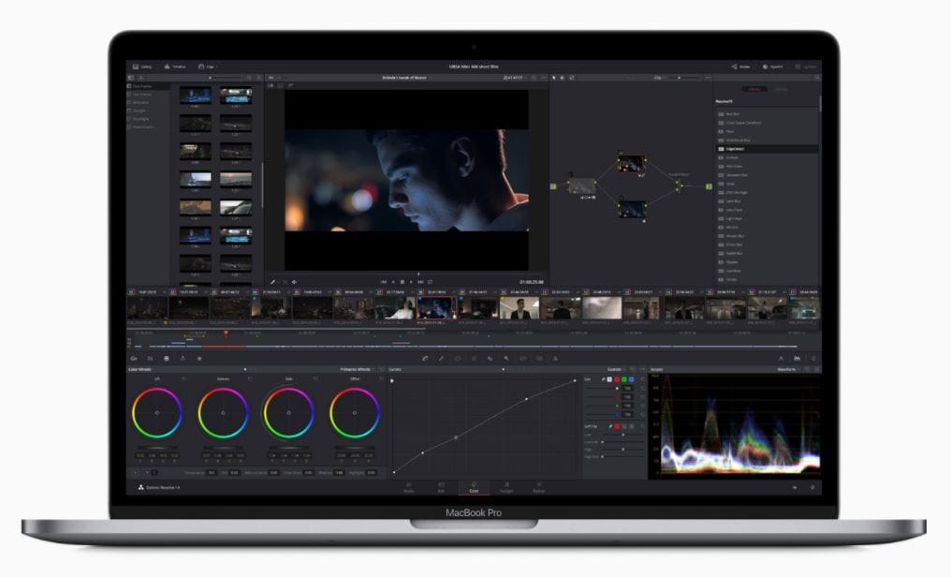Click the Curves palette icon

click(426, 358)
